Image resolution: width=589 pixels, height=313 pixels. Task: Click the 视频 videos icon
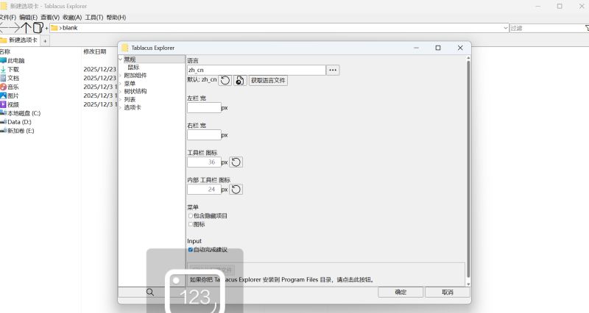[x=4, y=104]
